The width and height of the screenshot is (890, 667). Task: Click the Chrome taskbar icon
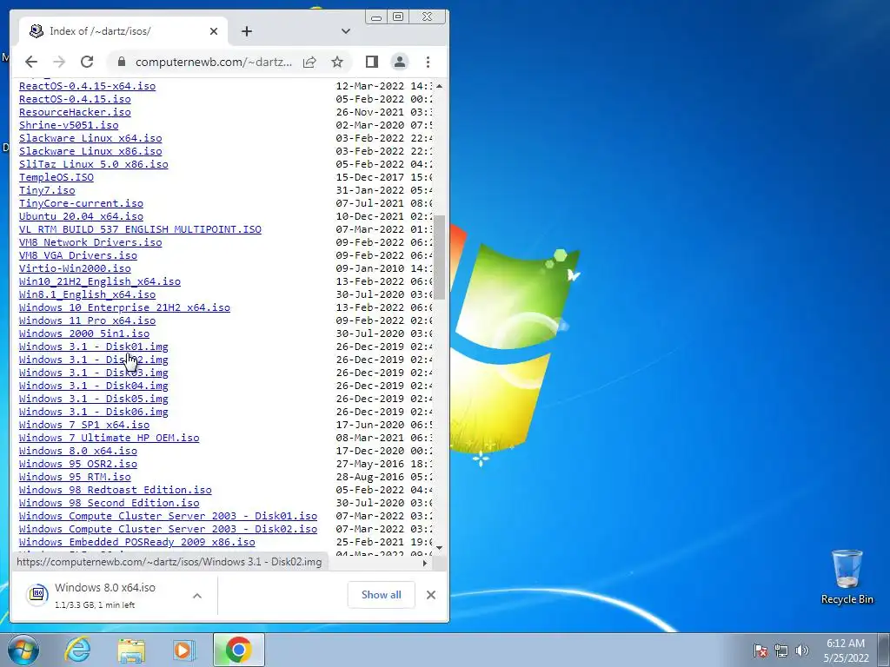coord(238,650)
